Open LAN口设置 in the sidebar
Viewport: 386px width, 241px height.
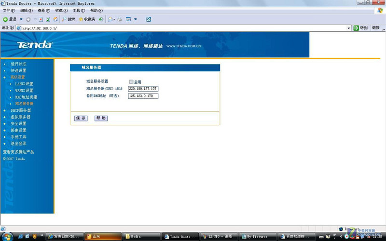[24, 84]
